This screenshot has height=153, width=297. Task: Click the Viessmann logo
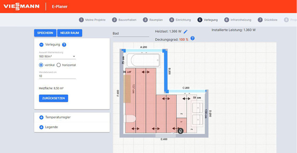pos(21,6)
